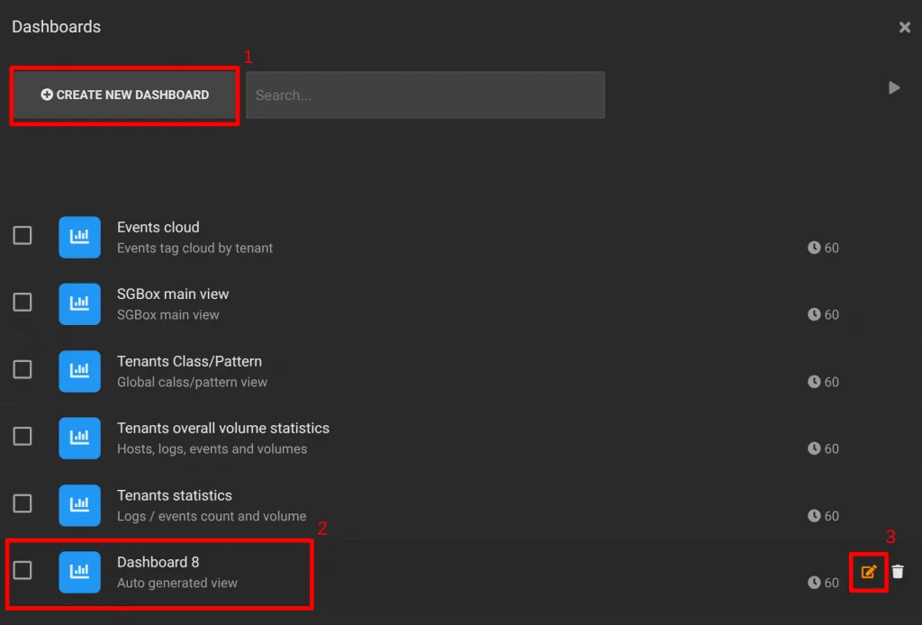Enable the Tenants overall volume statistics checkbox
Viewport: 922px width, 625px height.
coord(23,436)
